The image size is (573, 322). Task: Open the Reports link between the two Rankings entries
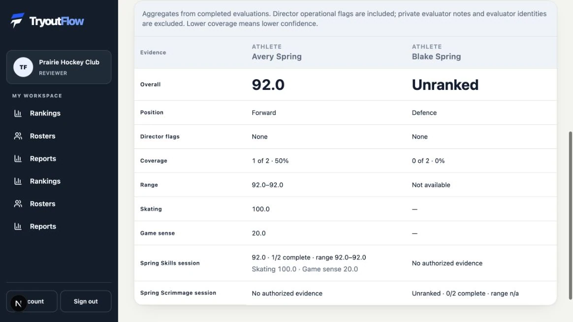coord(43,158)
